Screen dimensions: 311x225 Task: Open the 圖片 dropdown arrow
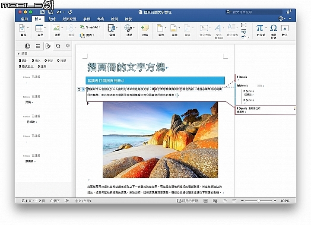(62, 28)
